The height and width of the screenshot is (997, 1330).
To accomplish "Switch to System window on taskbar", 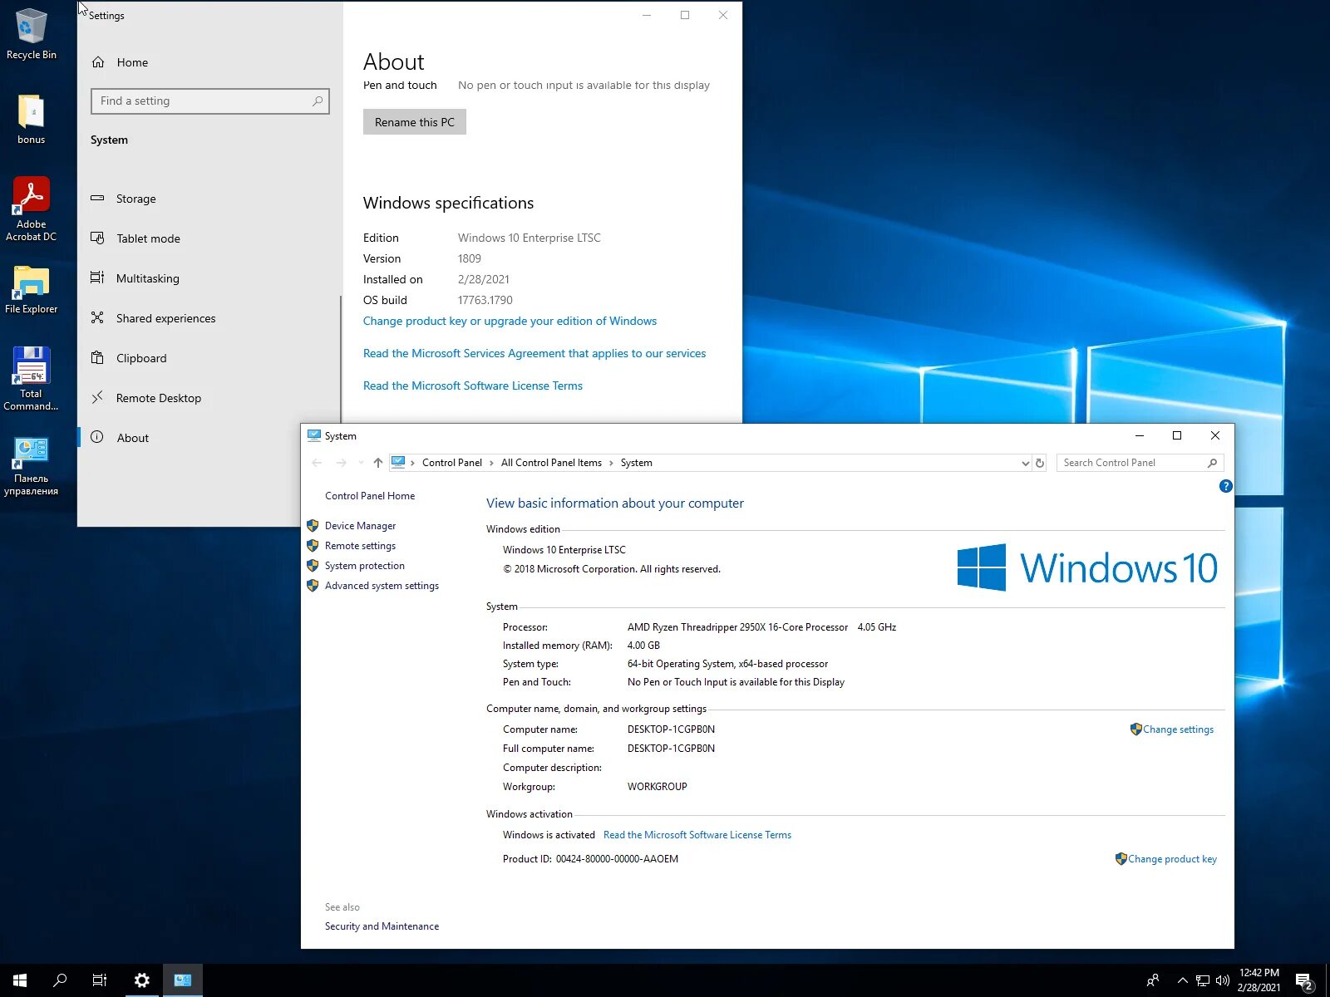I will coord(183,980).
